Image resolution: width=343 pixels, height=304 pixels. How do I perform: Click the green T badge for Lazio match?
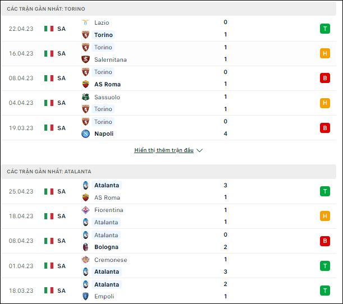point(325,29)
